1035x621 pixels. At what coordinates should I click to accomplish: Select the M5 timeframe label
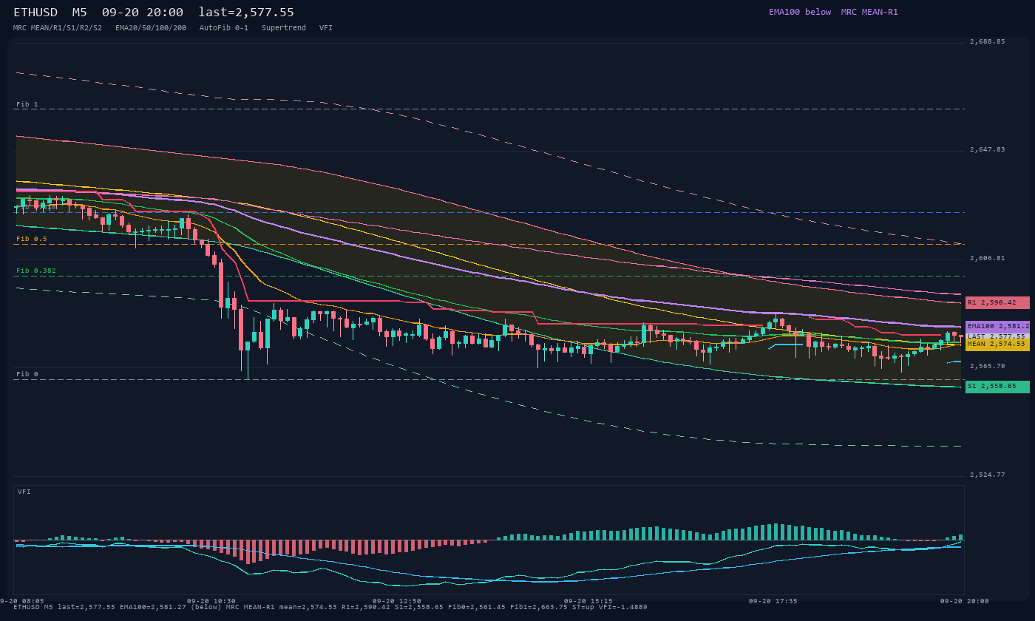point(80,13)
